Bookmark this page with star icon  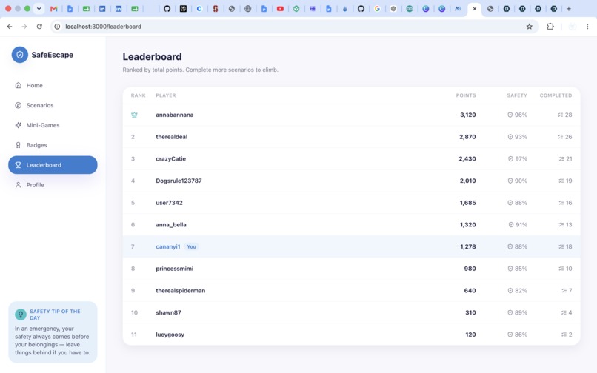[530, 26]
